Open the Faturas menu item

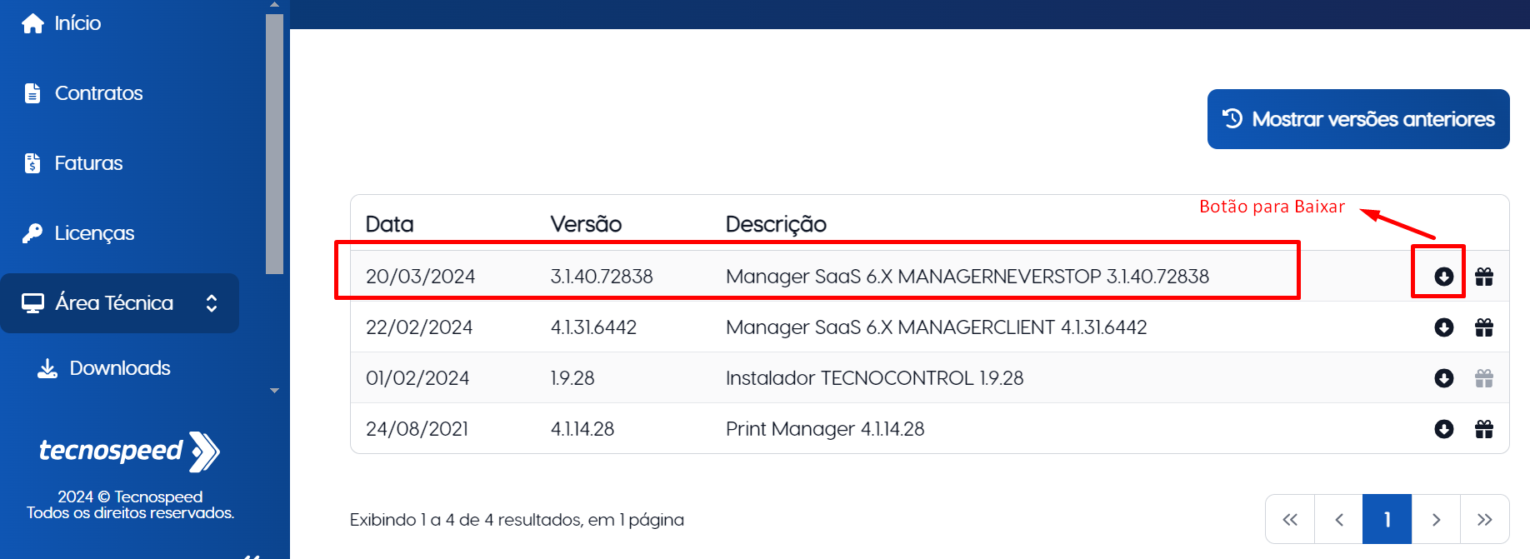click(x=88, y=163)
